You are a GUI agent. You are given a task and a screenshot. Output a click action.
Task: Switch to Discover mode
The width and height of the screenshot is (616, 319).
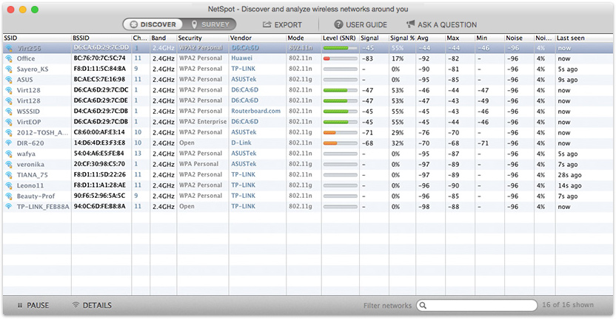pyautogui.click(x=153, y=24)
